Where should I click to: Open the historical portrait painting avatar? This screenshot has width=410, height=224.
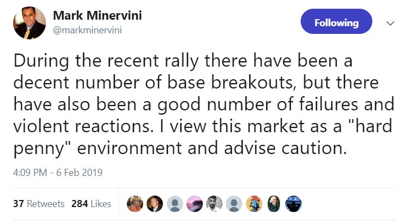[274, 204]
